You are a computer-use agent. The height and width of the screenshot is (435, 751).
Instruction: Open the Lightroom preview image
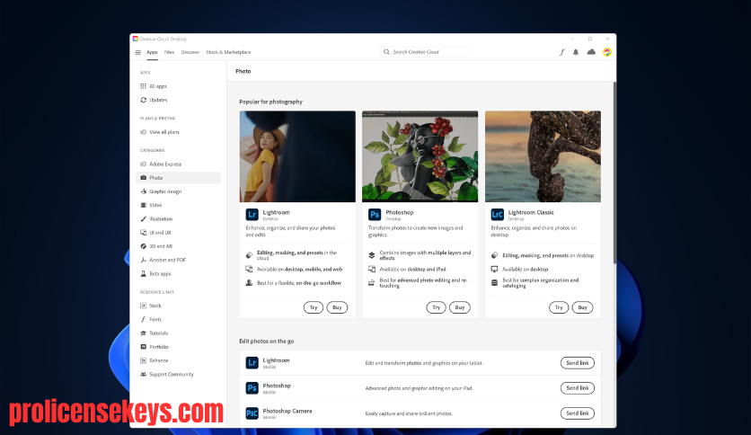[297, 156]
